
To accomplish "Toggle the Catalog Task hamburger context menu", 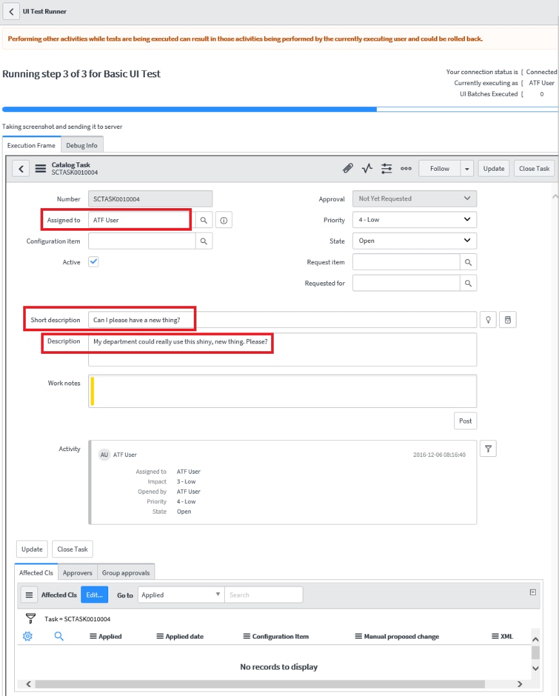I will [x=41, y=169].
